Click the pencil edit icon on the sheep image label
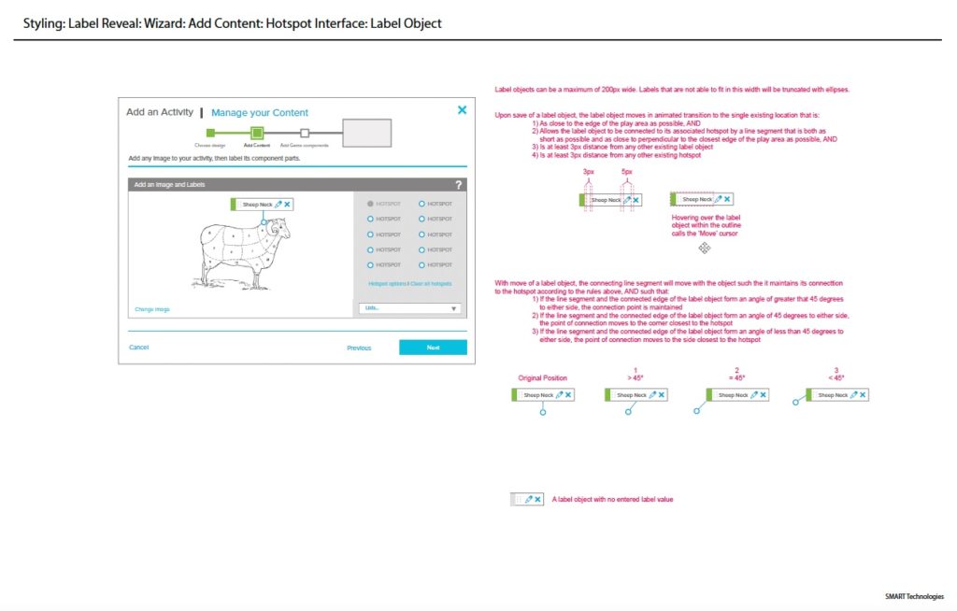957x611 pixels. click(x=278, y=204)
